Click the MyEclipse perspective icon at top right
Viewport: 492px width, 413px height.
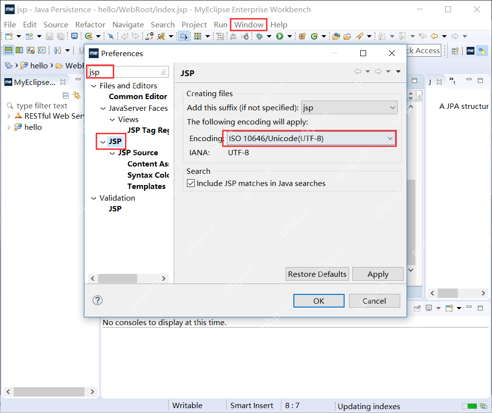(471, 51)
